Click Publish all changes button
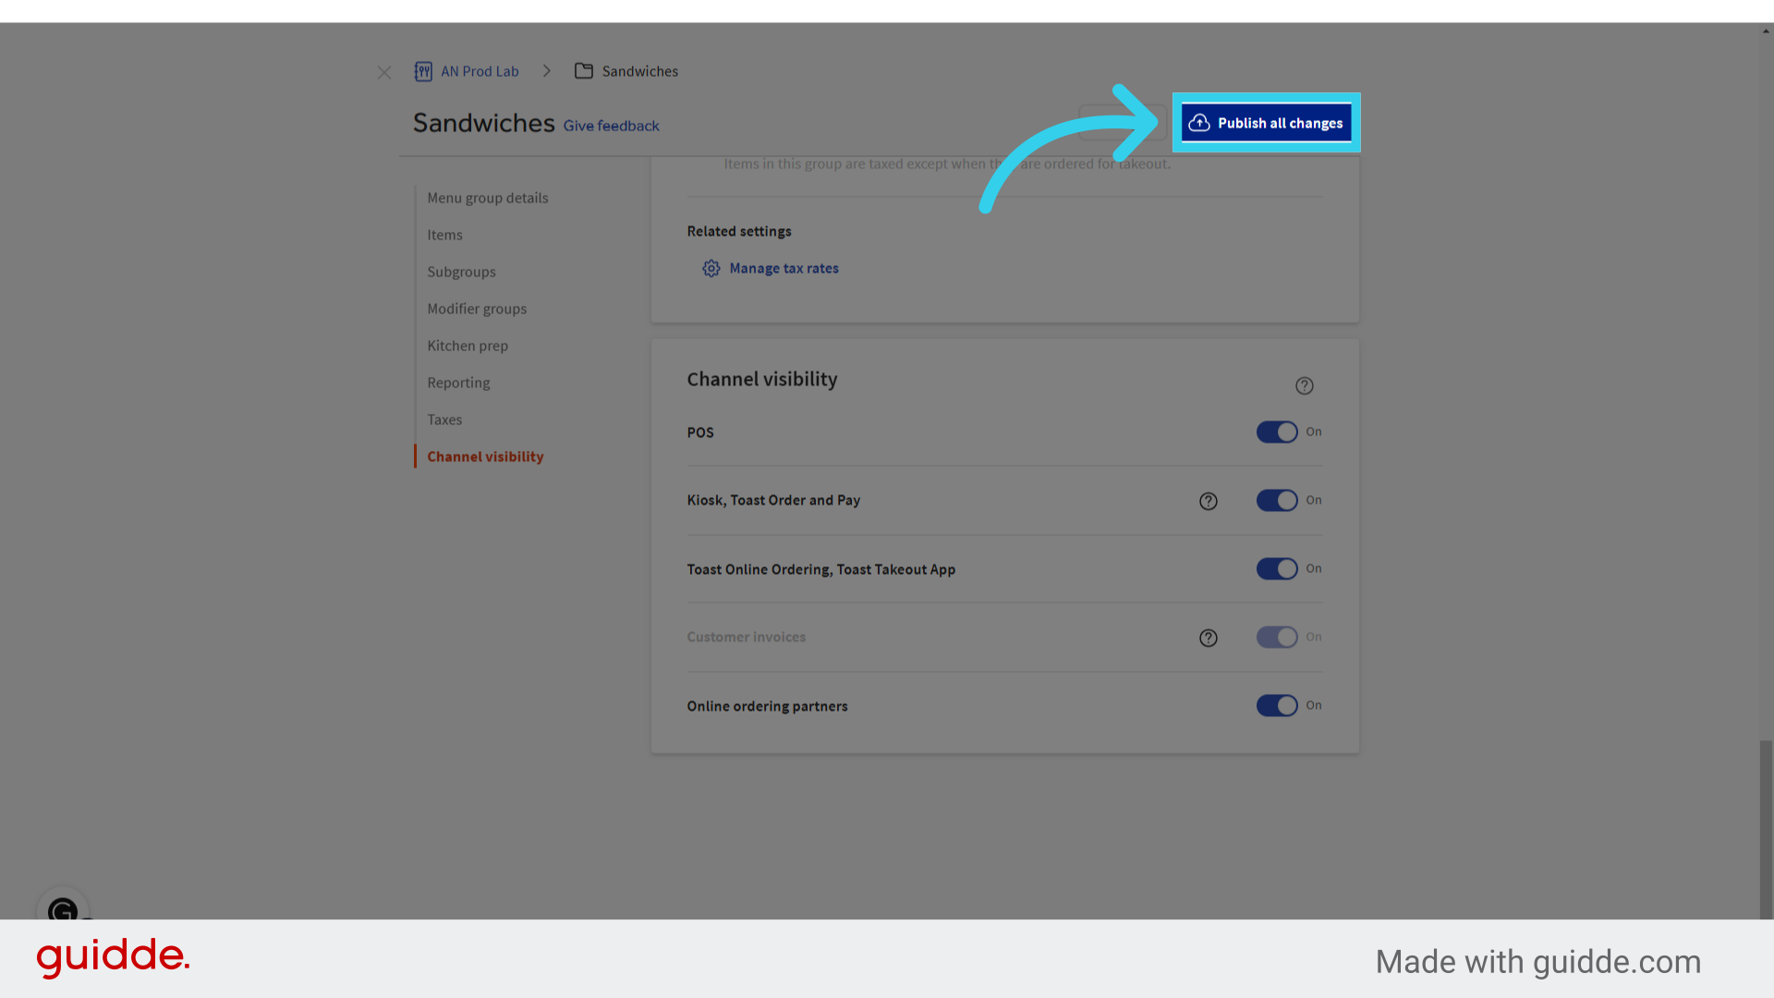Screen dimensions: 1774x998 (x=1266, y=123)
